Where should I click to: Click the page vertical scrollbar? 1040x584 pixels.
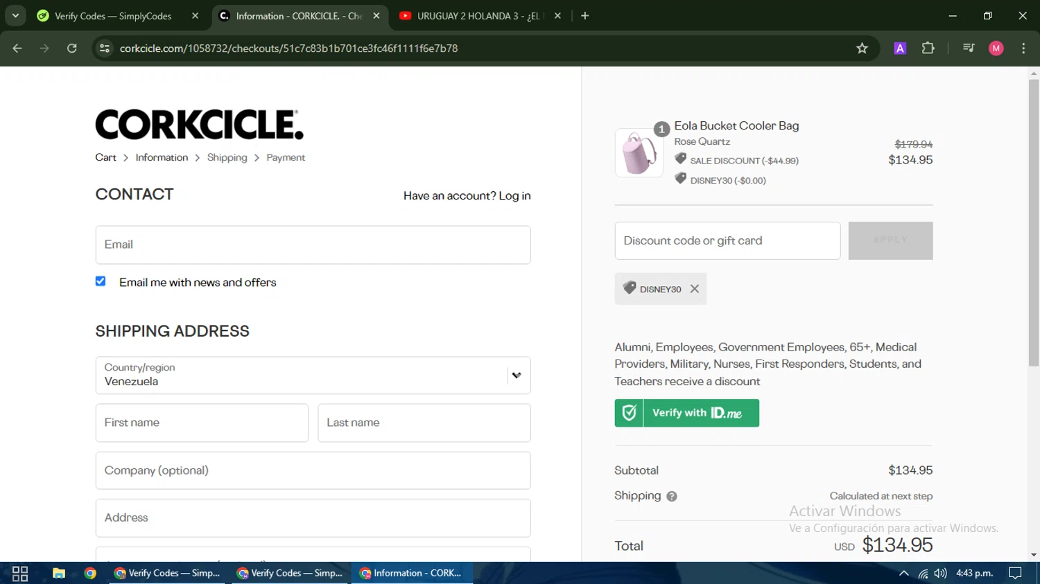[1034, 222]
